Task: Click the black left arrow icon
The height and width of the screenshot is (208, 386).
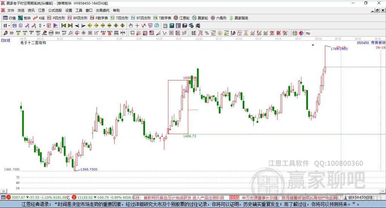Action: point(77,26)
